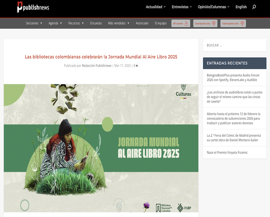Click into the Buscar search field
The width and height of the screenshot is (270, 217).
[x=234, y=45]
